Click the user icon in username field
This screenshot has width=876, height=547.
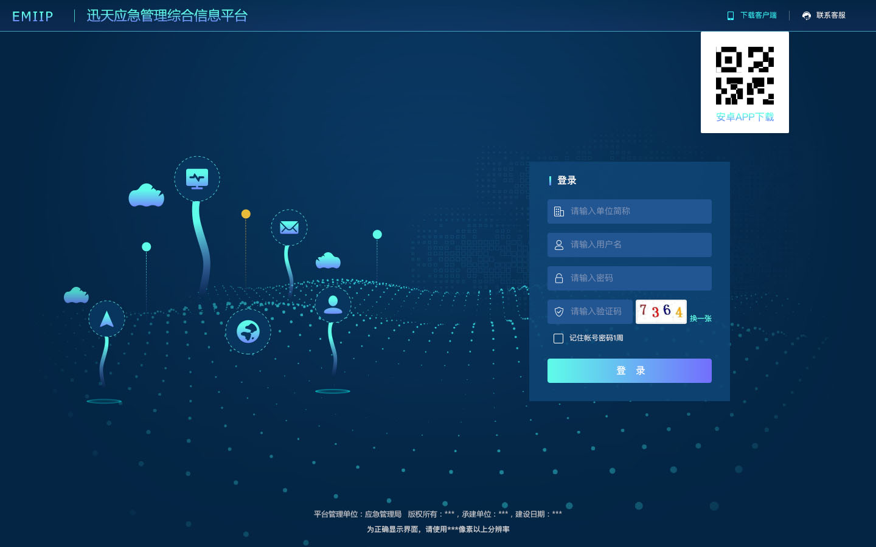click(559, 245)
